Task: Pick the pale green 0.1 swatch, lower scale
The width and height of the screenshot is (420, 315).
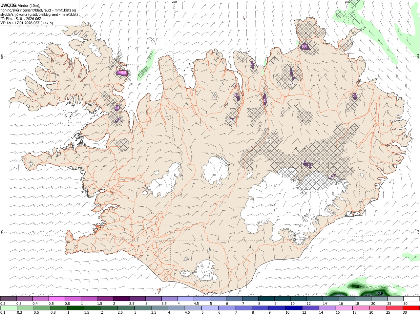Action: pyautogui.click(x=9, y=308)
